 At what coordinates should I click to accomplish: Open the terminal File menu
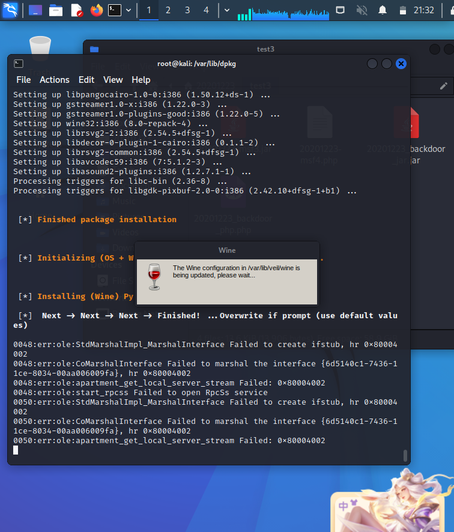coord(23,80)
